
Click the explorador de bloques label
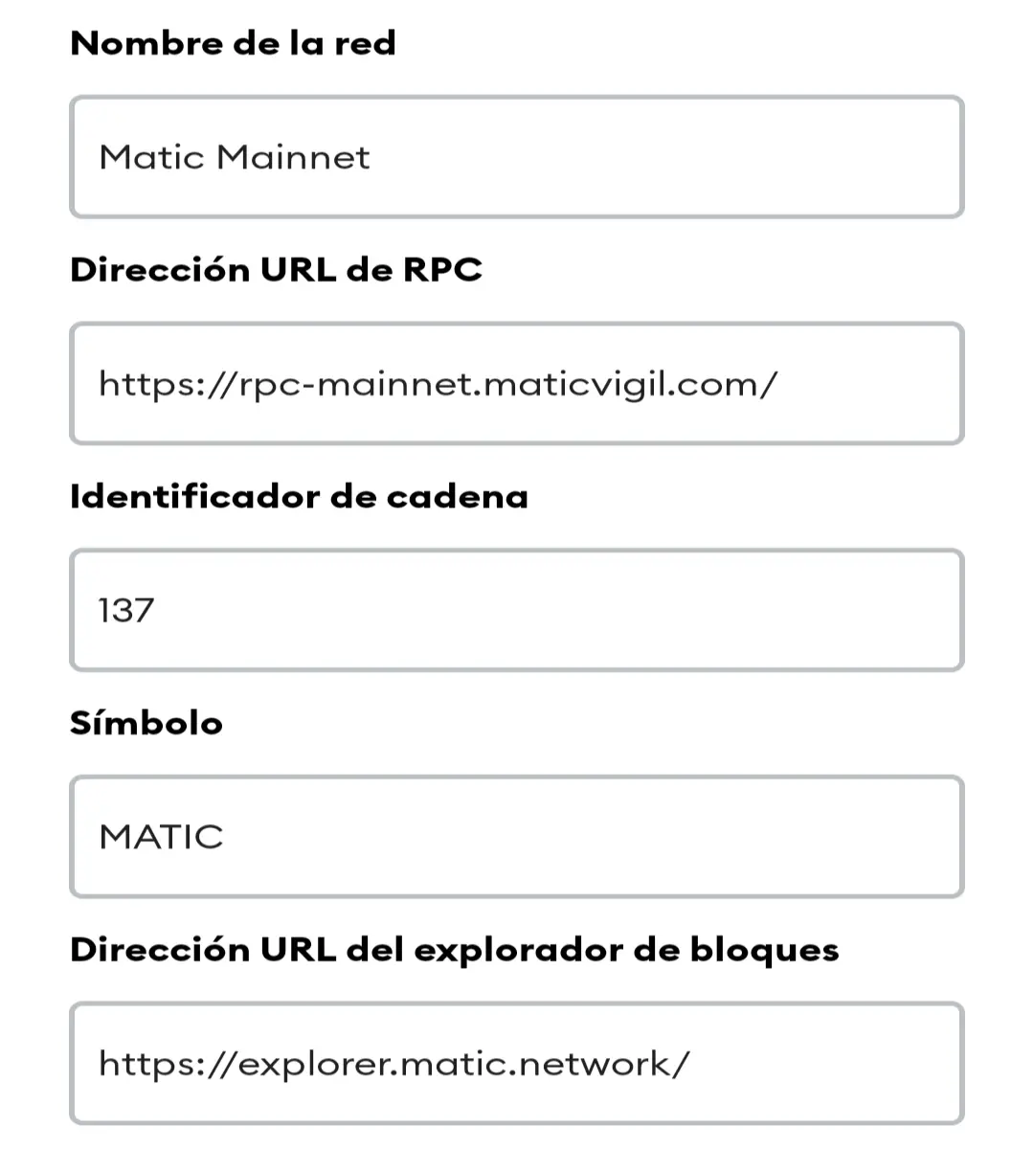pyautogui.click(x=455, y=950)
